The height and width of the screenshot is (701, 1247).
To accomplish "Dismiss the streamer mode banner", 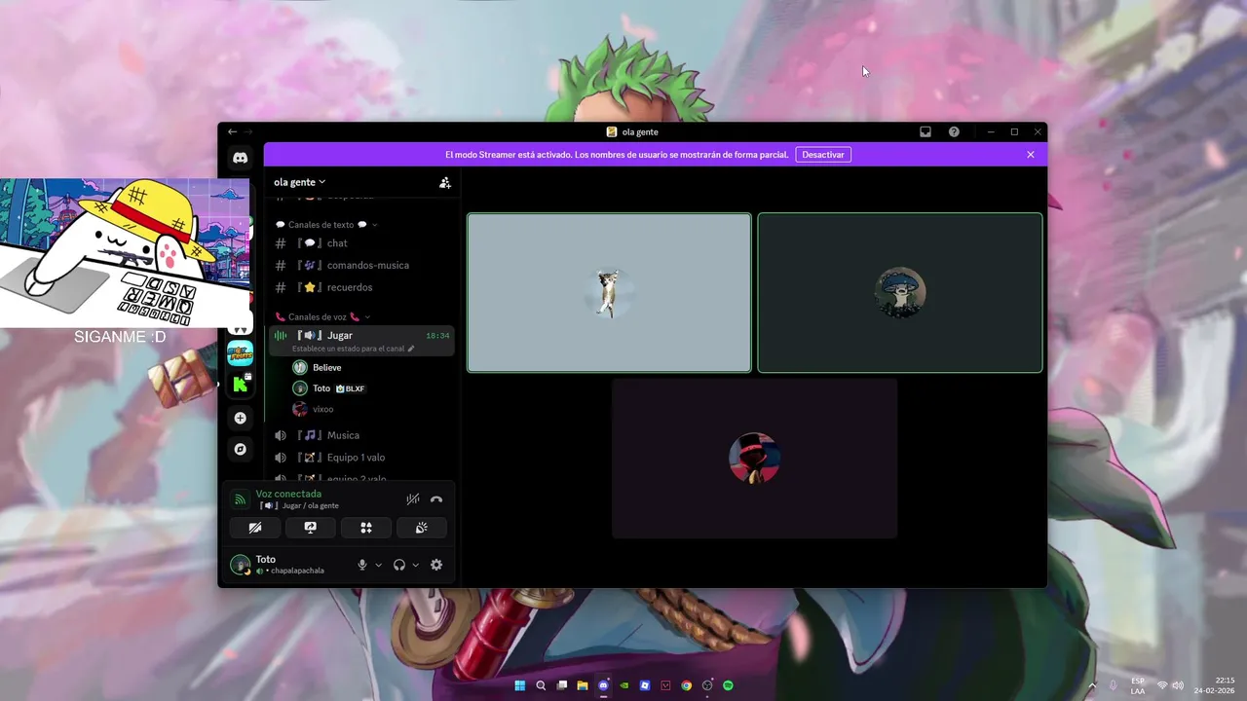I will [1031, 155].
